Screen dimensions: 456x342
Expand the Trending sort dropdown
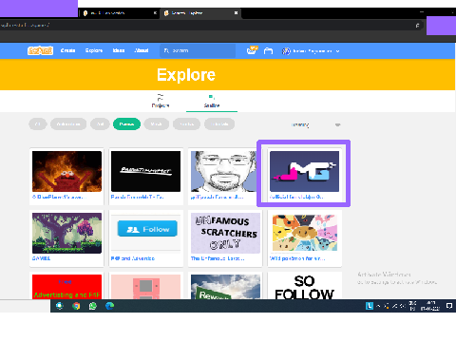point(315,124)
